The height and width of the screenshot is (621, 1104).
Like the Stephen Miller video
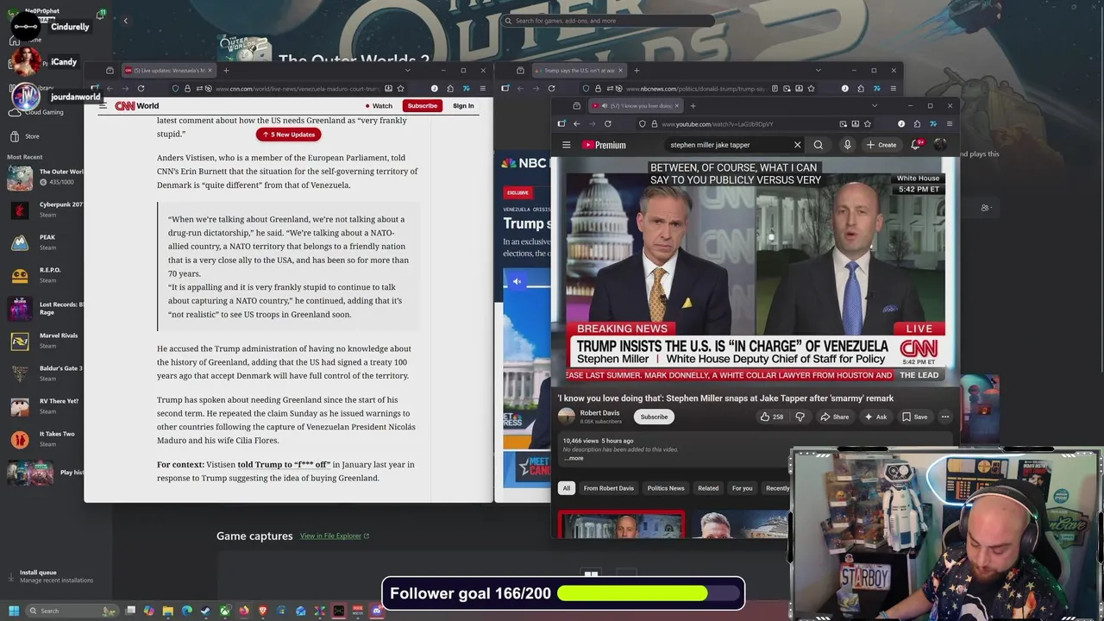tap(772, 417)
